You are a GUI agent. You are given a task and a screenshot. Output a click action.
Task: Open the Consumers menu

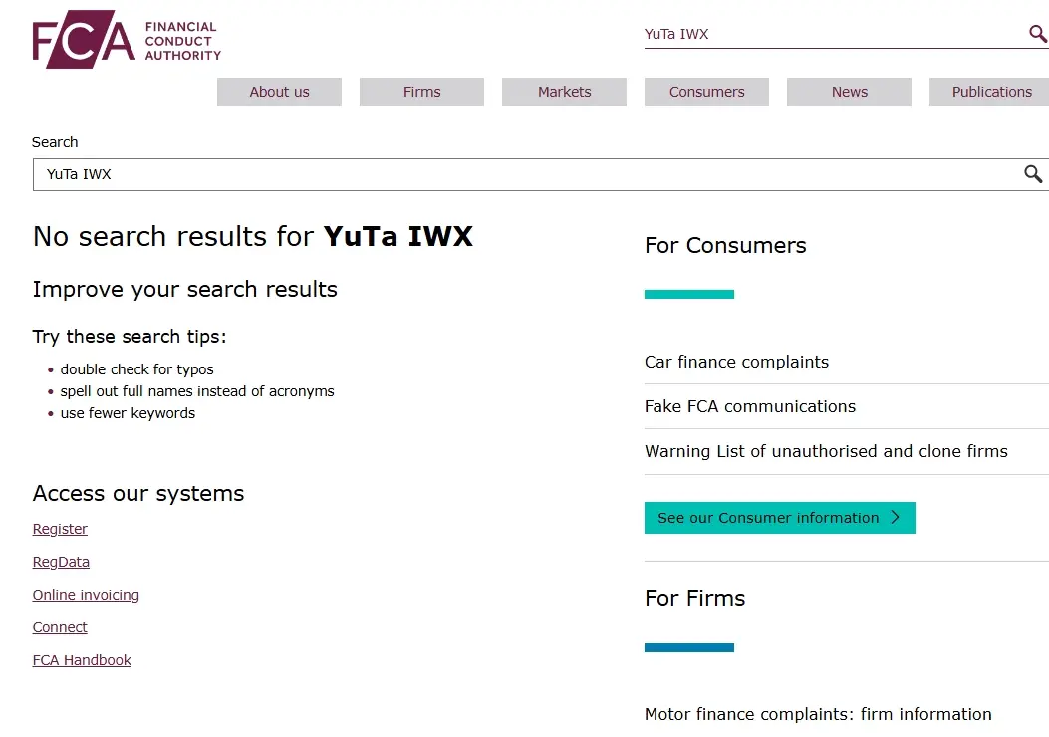[706, 91]
